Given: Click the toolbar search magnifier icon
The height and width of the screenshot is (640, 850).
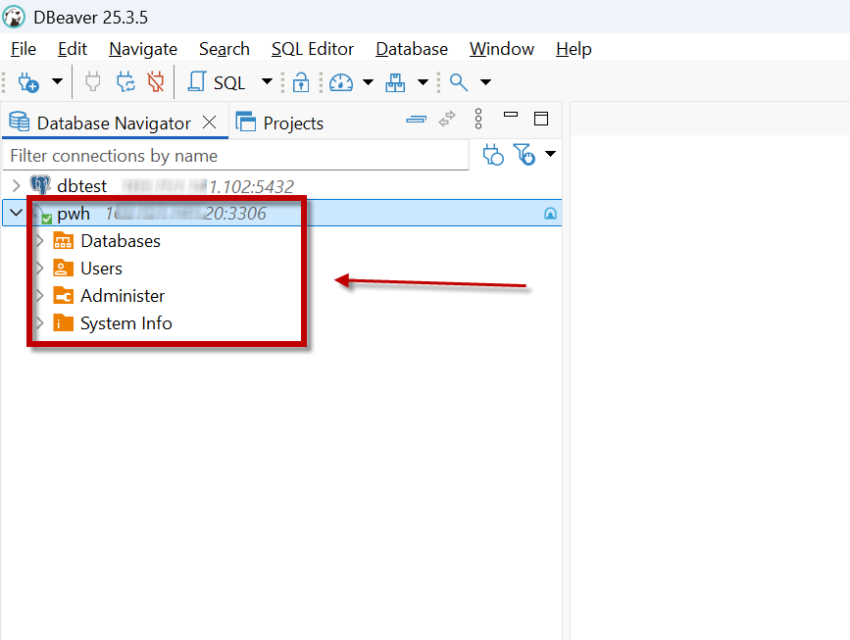Looking at the screenshot, I should click(458, 83).
